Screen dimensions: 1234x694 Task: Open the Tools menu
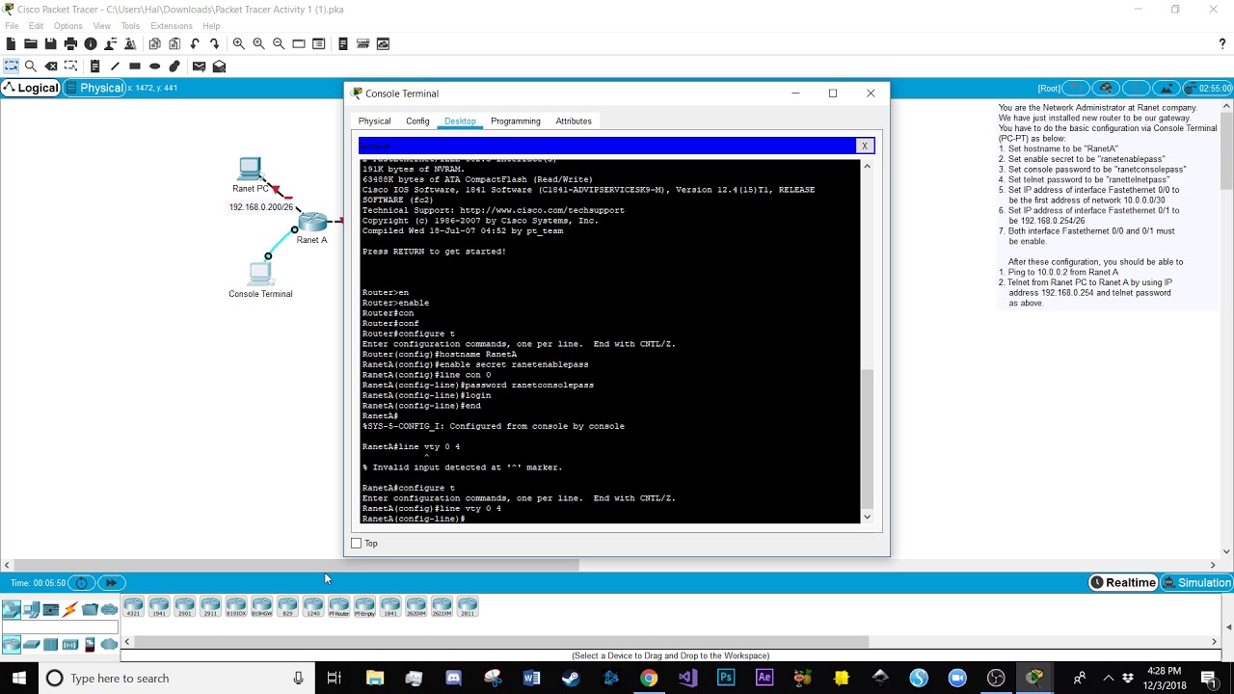[130, 26]
